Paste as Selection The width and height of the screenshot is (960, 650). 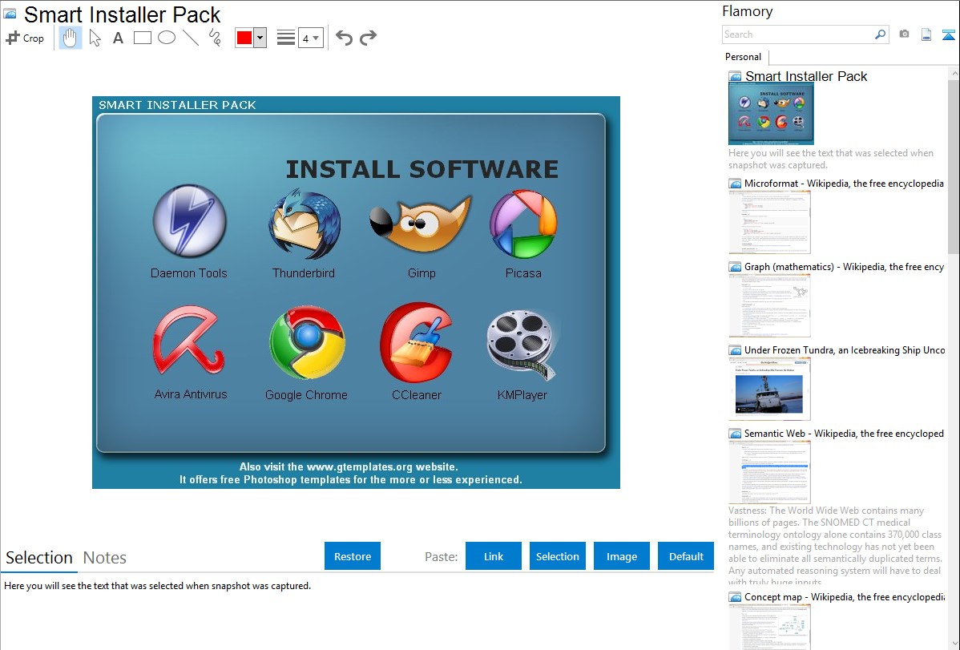pos(557,556)
